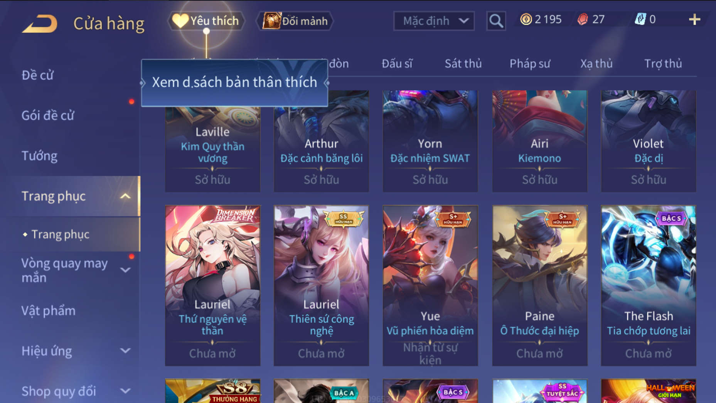Expand the Vòng quay may mắn menu
This screenshot has height=403, width=716.
125,270
